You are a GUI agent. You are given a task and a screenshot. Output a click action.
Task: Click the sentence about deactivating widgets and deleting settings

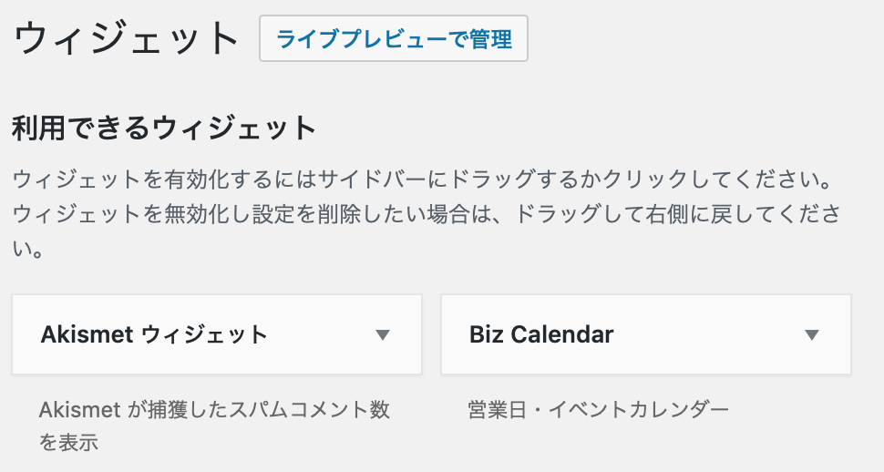pyautogui.click(x=427, y=215)
